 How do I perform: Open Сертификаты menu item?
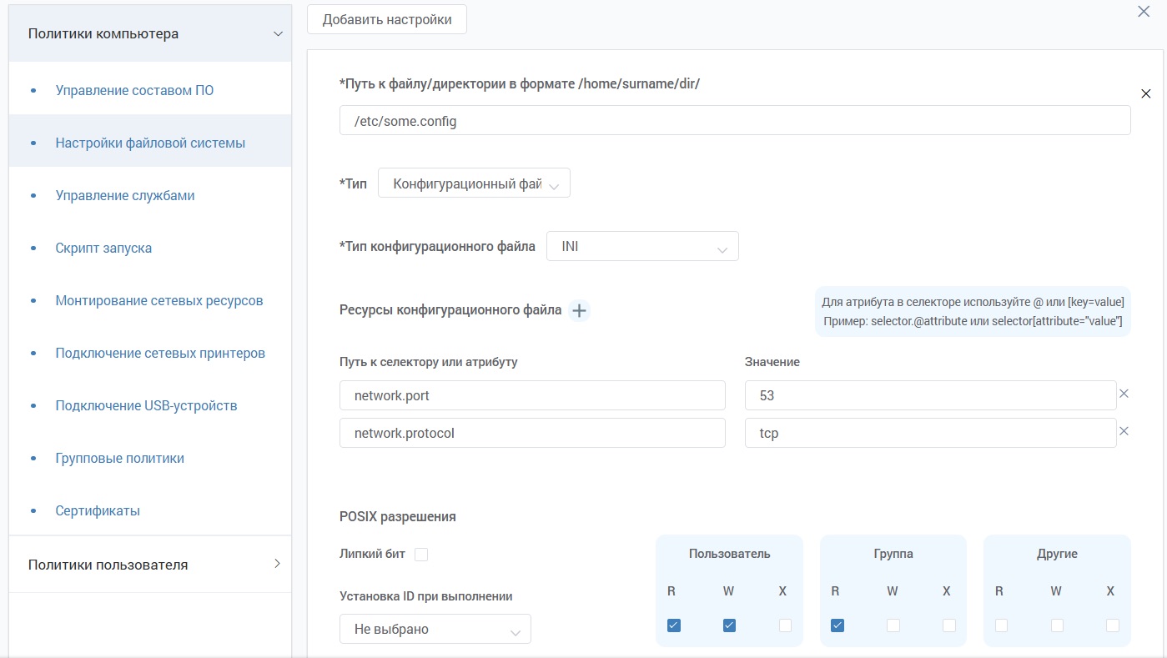pos(98,510)
